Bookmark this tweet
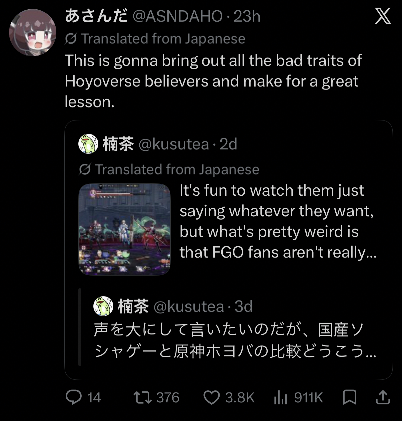Viewport: 402px width, 421px height. [x=350, y=397]
